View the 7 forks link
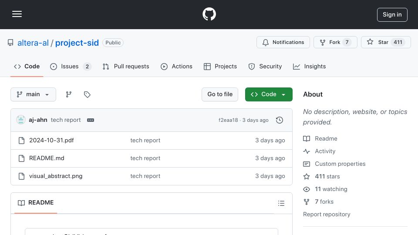 318,201
